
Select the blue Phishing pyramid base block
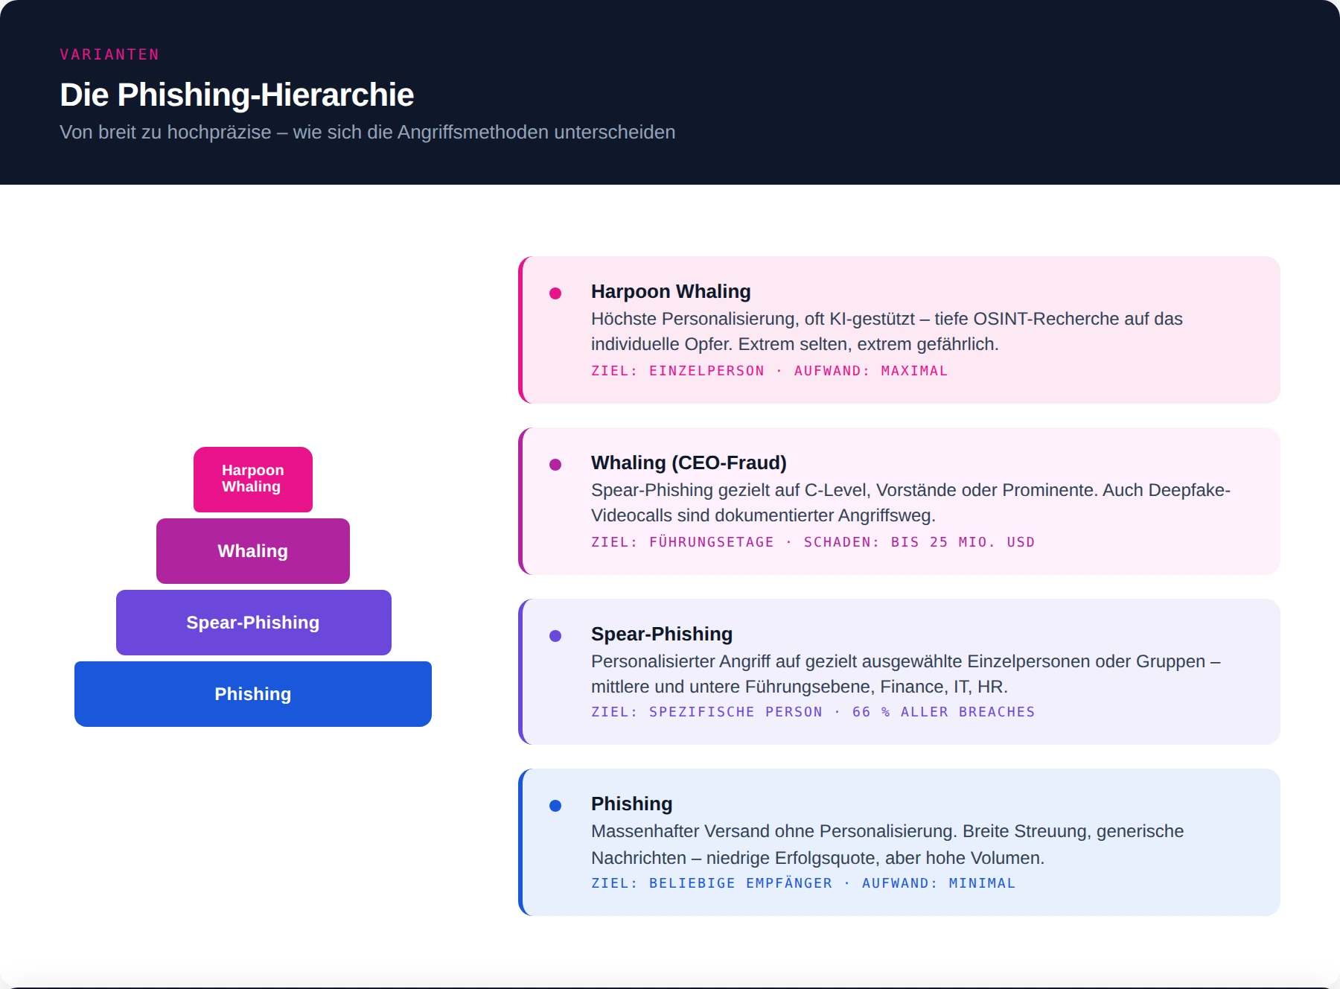click(253, 694)
